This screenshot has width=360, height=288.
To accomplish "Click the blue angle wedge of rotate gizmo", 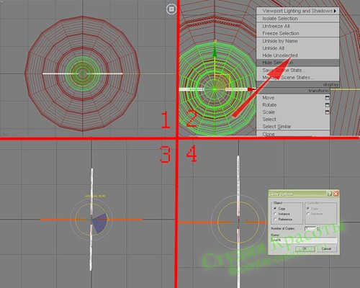I will point(100,223).
